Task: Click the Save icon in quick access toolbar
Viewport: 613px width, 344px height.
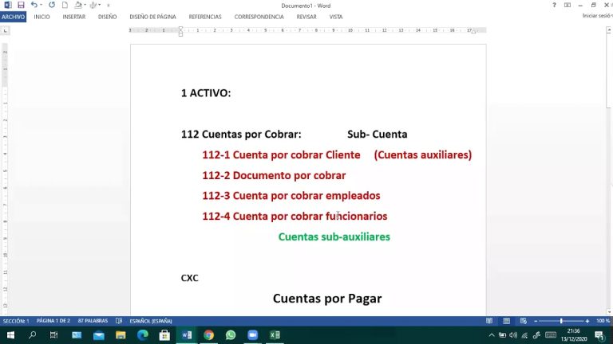Action: tap(20, 5)
